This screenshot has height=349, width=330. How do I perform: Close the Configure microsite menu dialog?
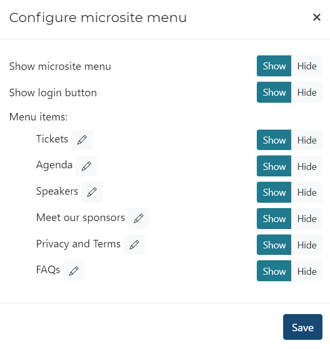click(317, 17)
